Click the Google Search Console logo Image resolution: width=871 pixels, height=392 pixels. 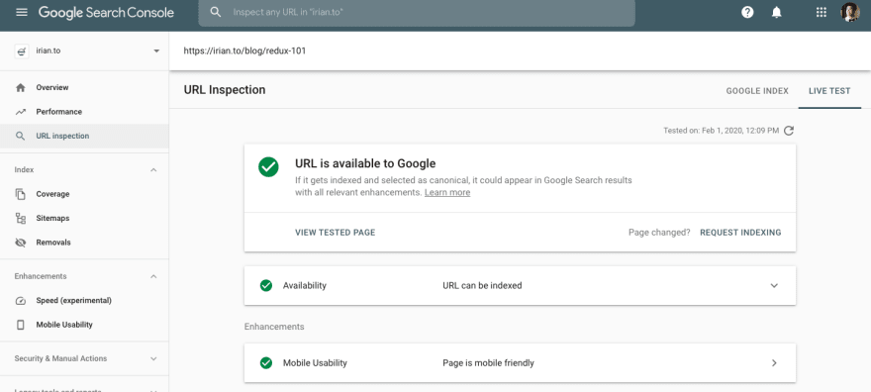(x=106, y=12)
